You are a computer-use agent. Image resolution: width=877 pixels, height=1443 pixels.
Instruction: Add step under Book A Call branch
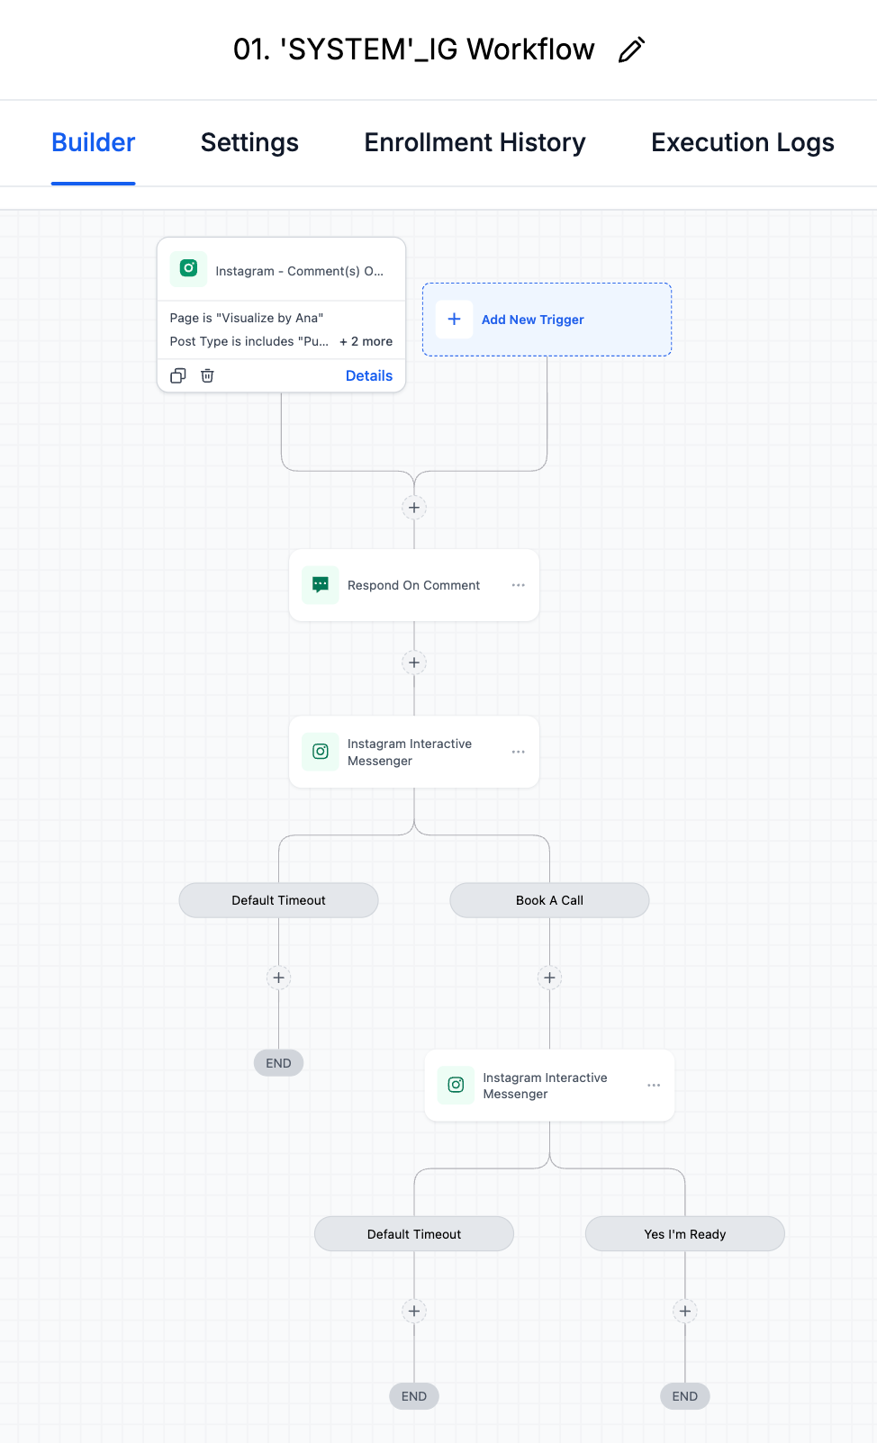coord(549,978)
